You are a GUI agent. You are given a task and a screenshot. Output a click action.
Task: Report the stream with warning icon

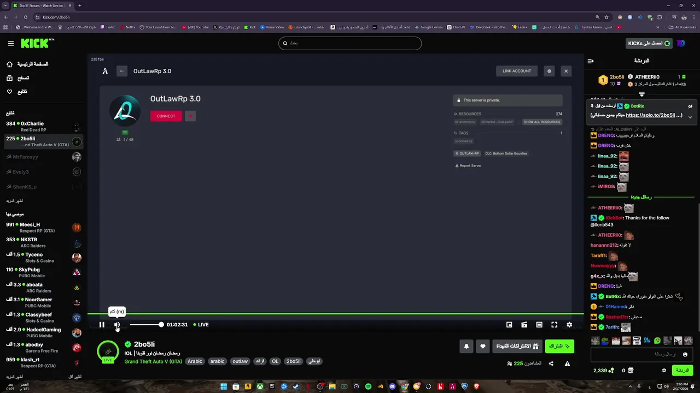click(567, 364)
